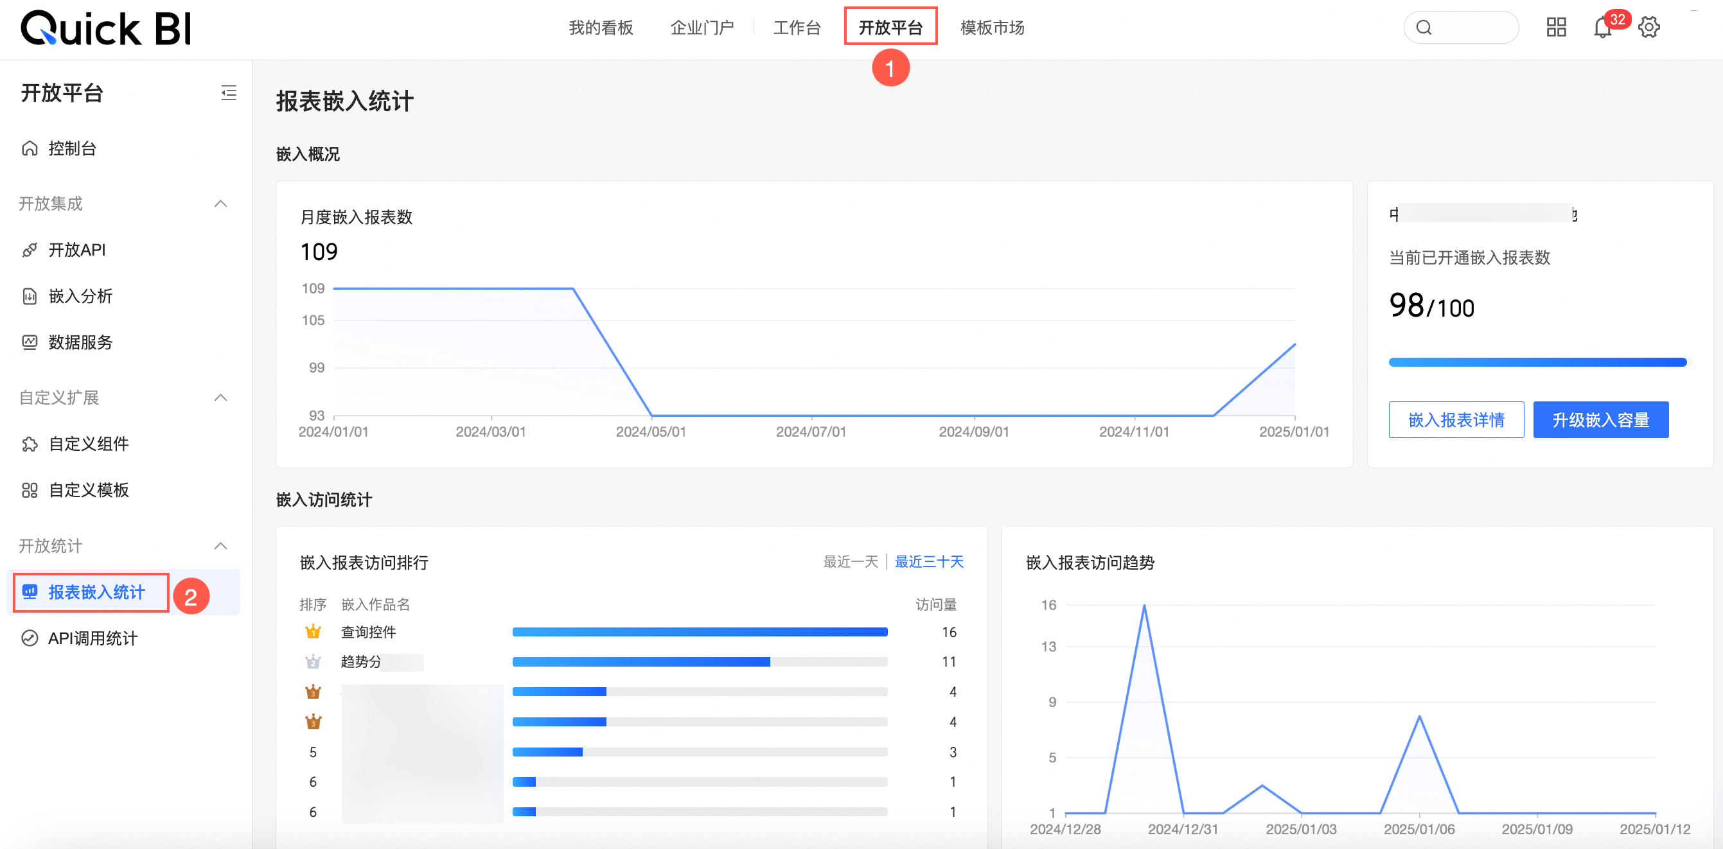
Task: Open the settings gear icon
Action: click(x=1648, y=28)
